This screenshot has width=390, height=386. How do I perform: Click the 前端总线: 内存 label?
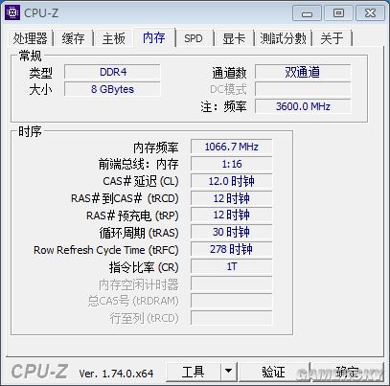pos(138,165)
